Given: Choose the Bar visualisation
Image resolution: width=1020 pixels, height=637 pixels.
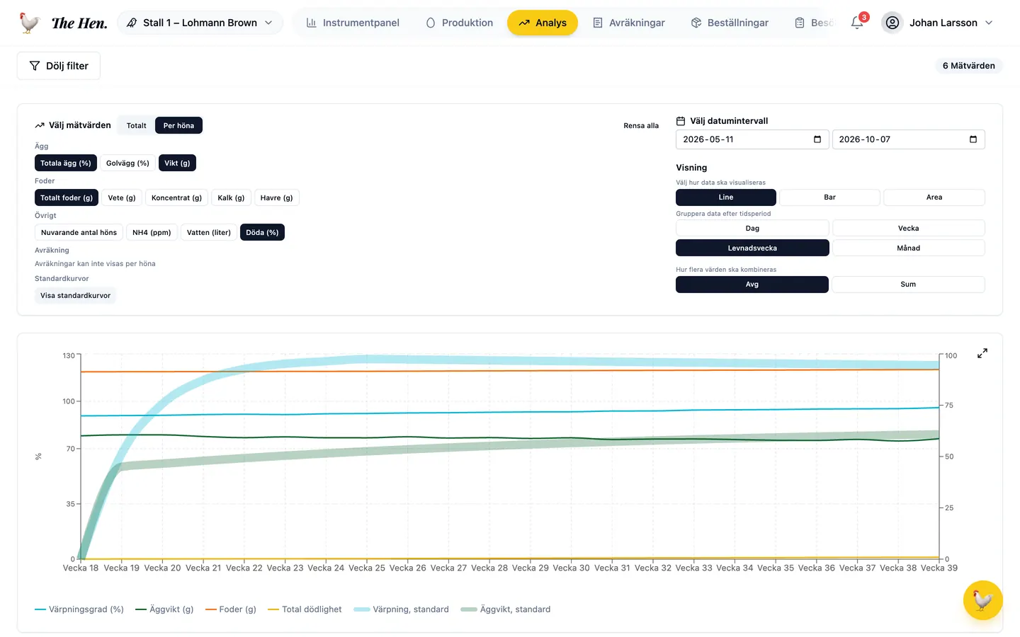Looking at the screenshot, I should pos(829,197).
